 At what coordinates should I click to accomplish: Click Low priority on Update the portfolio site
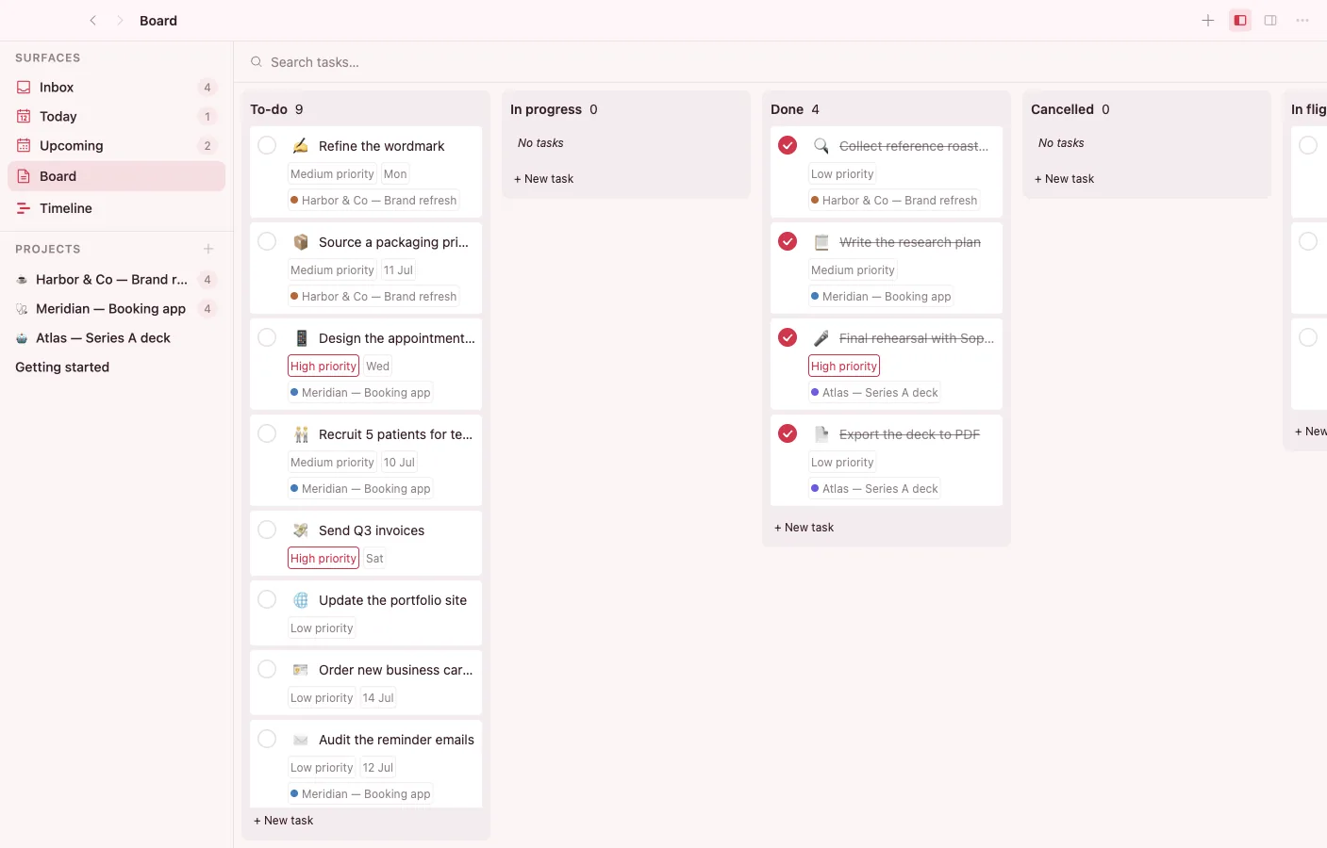point(322,628)
